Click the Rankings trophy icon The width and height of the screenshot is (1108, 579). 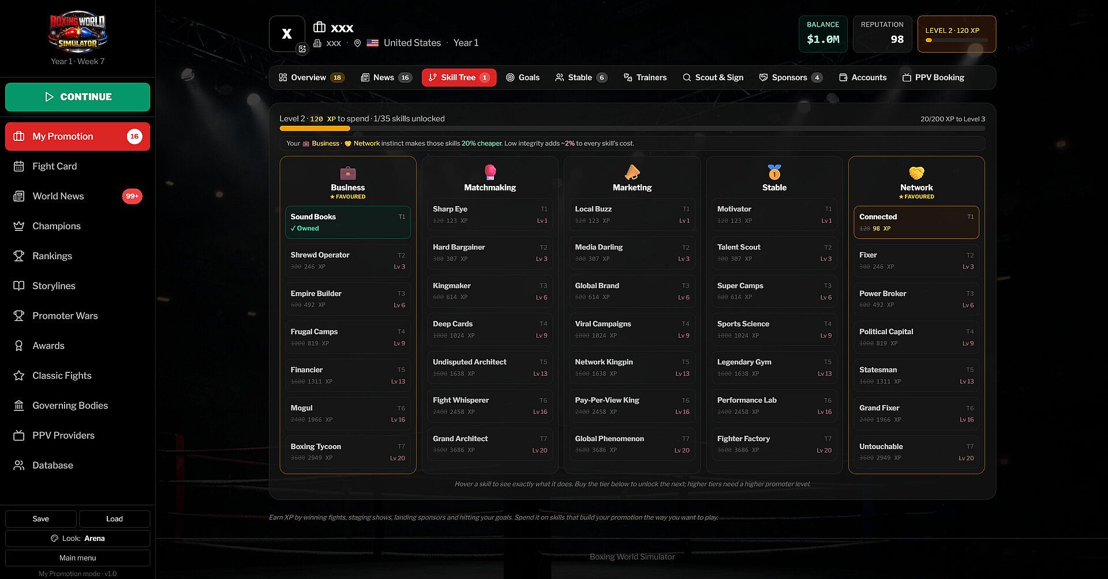(x=19, y=256)
